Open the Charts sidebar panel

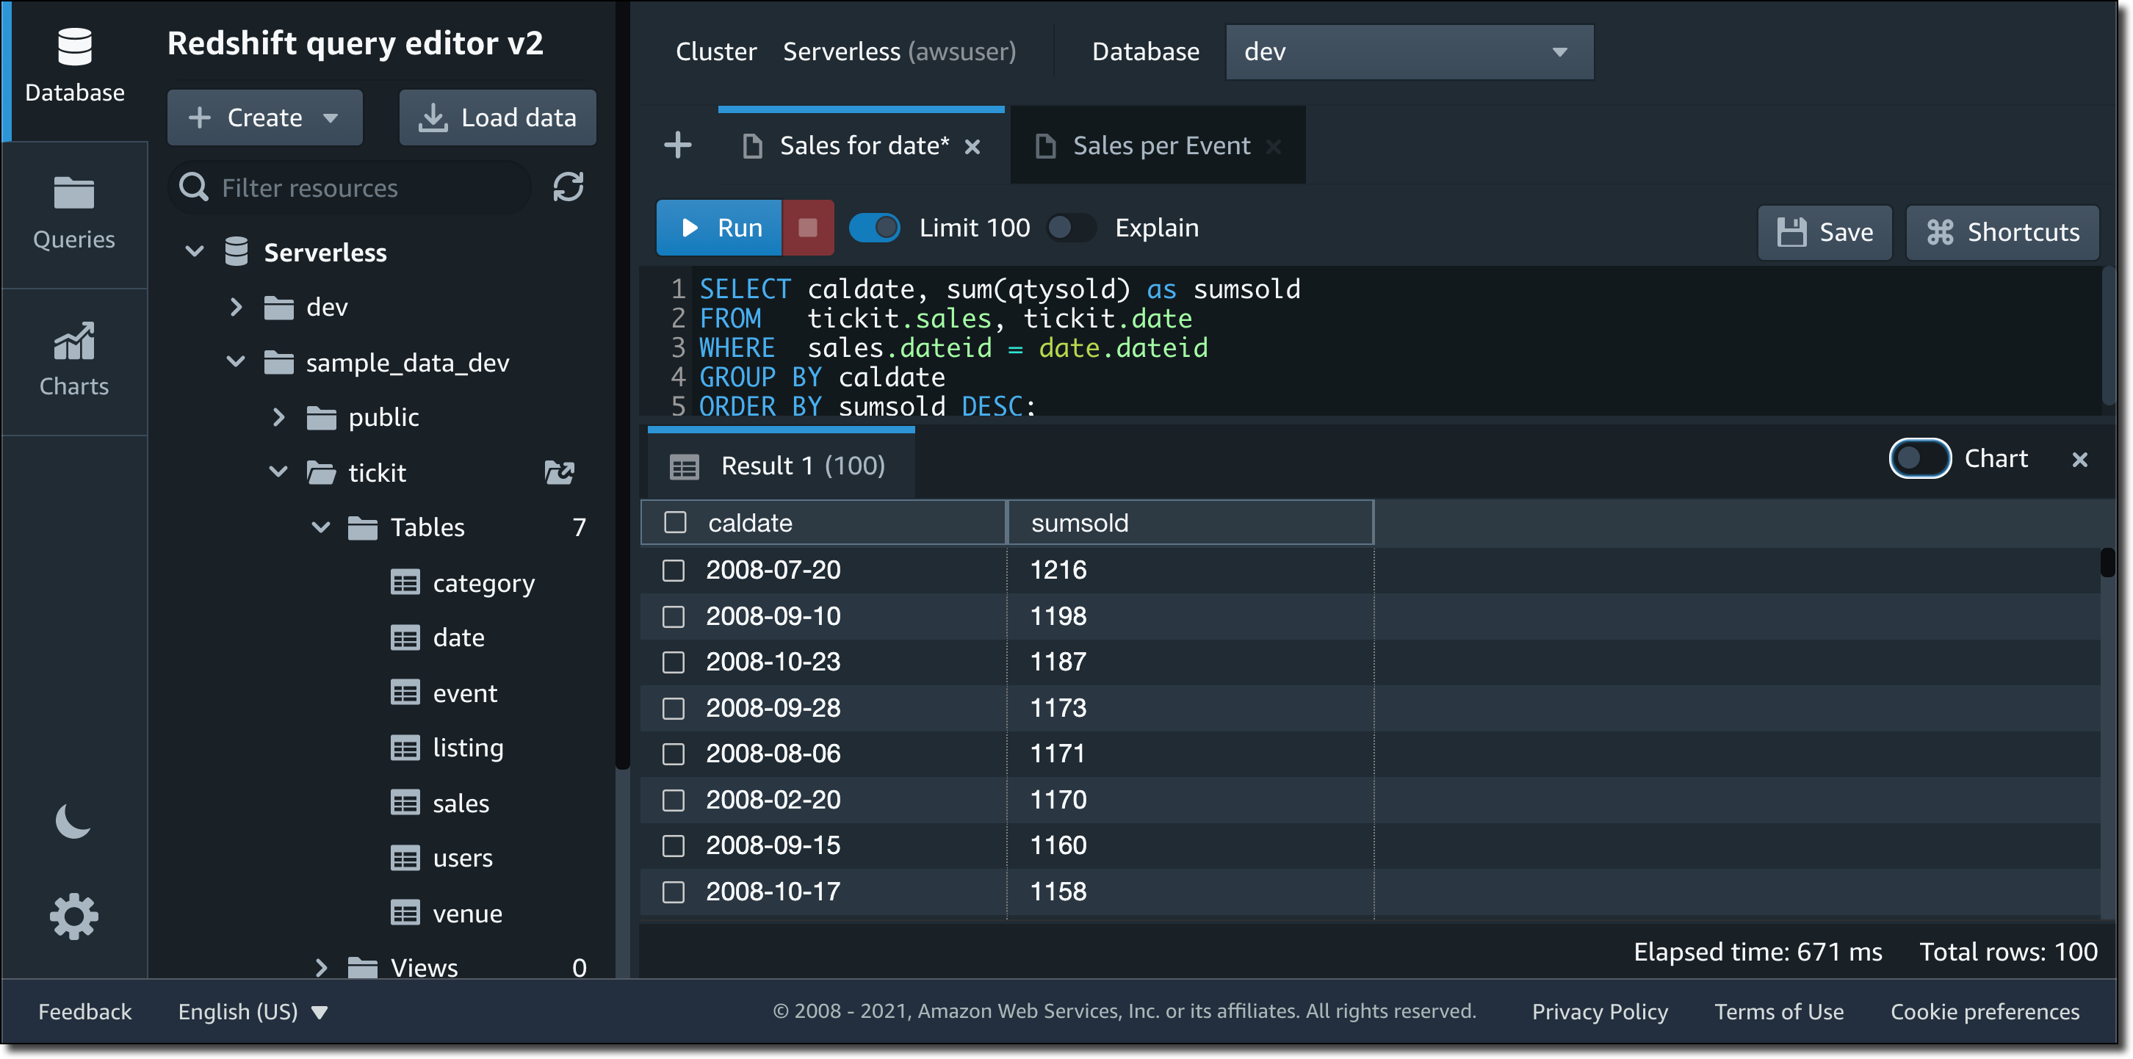coord(73,360)
